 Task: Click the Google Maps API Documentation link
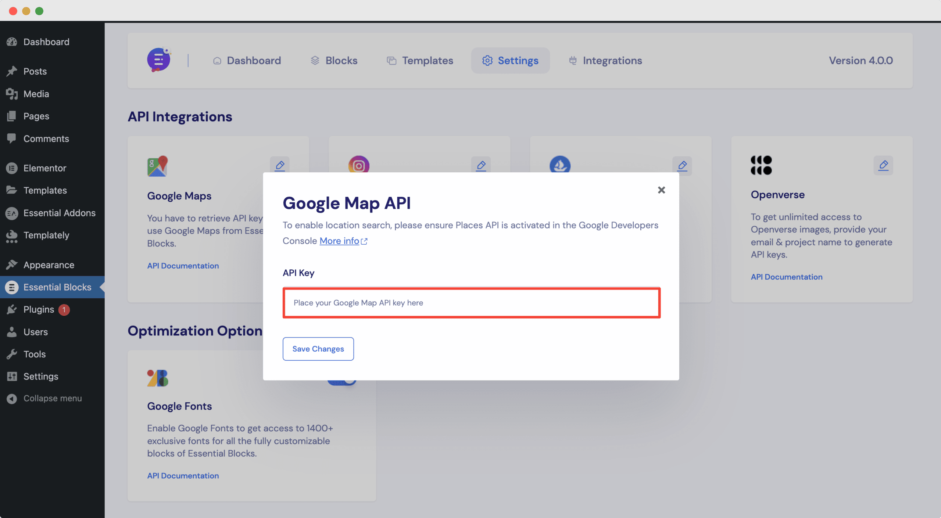pyautogui.click(x=183, y=265)
